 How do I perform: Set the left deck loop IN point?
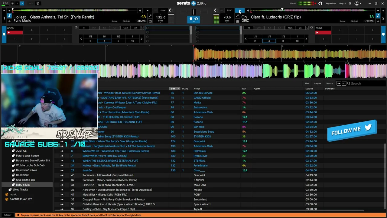(x=84, y=28)
